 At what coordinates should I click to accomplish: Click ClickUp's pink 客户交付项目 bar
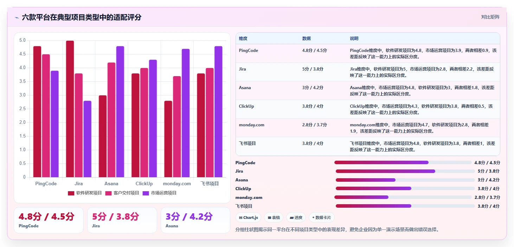coord(144,122)
